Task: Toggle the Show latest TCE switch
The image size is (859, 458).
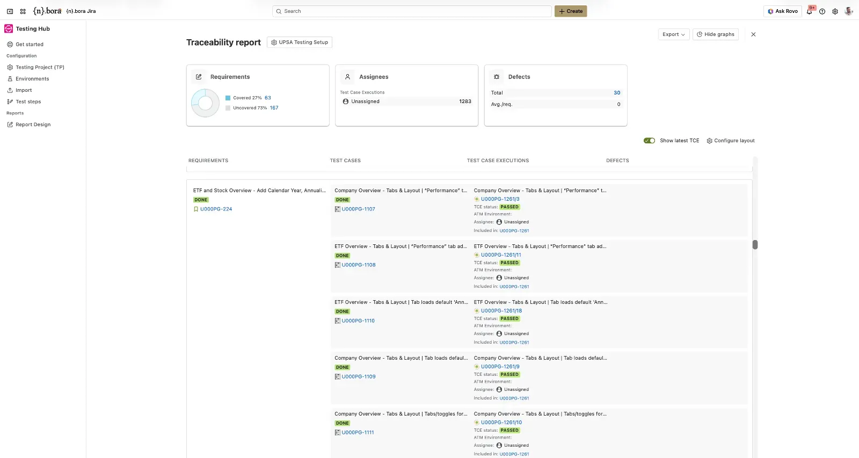Action: (649, 141)
